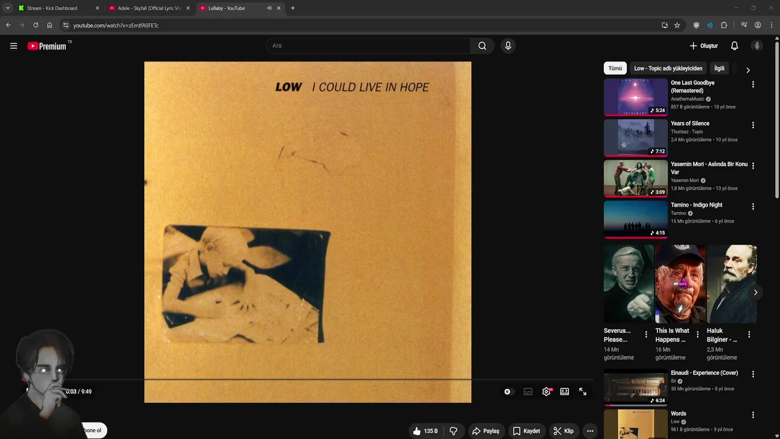
Task: Click the Oluştur create button
Action: pyautogui.click(x=704, y=46)
